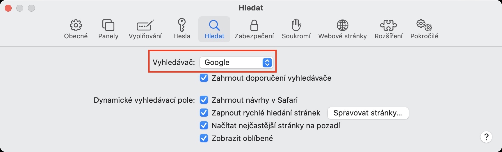Screen dimensions: 502x152
Task: Select the Hledat magnifier tab
Action: point(214,29)
